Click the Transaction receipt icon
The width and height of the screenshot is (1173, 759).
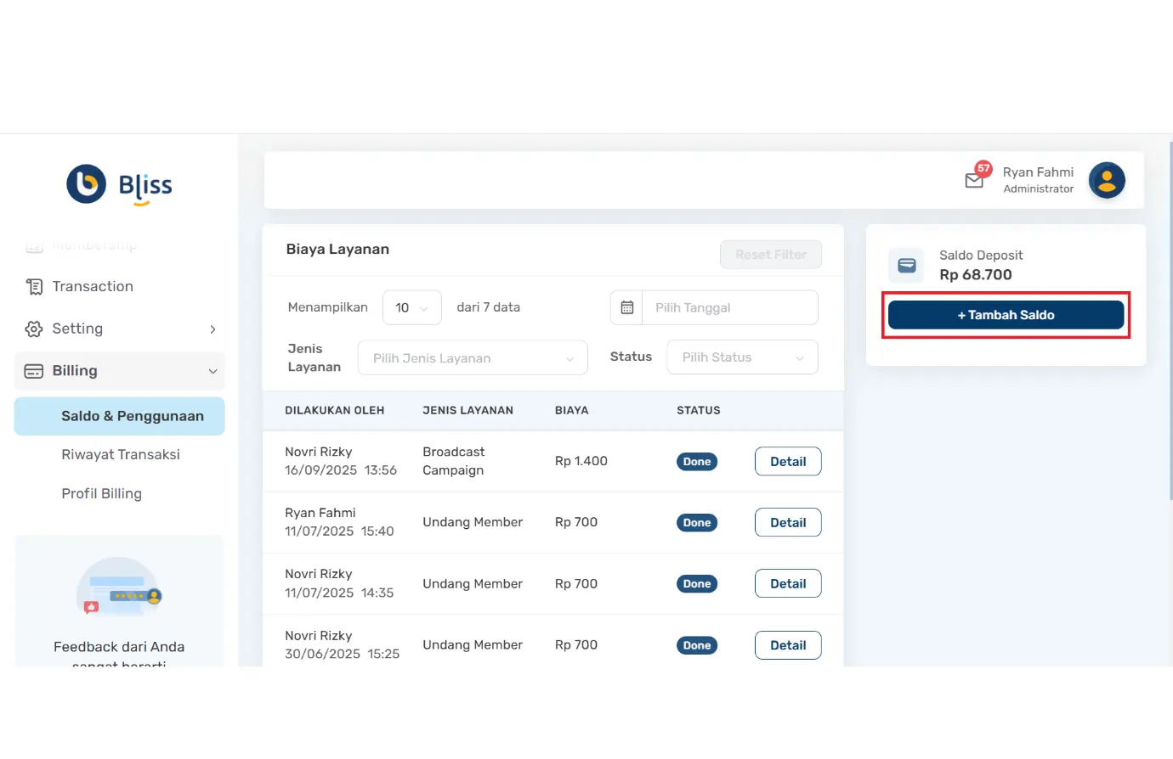click(x=34, y=287)
